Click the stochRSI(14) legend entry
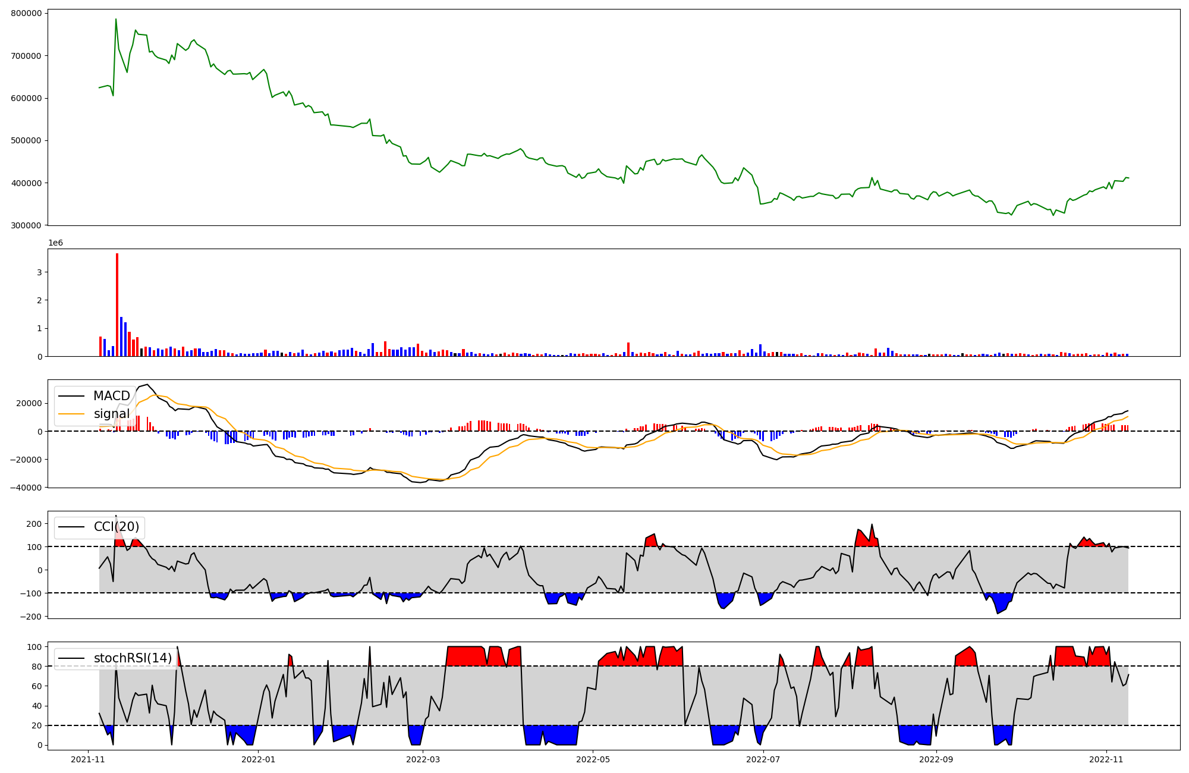Image resolution: width=1189 pixels, height=773 pixels. click(x=133, y=658)
